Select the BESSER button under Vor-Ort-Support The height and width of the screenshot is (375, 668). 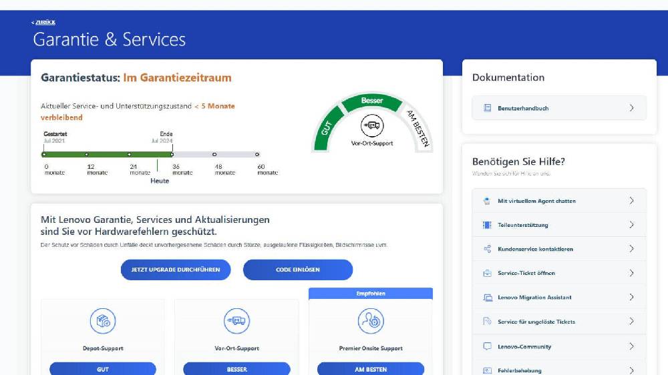(237, 368)
